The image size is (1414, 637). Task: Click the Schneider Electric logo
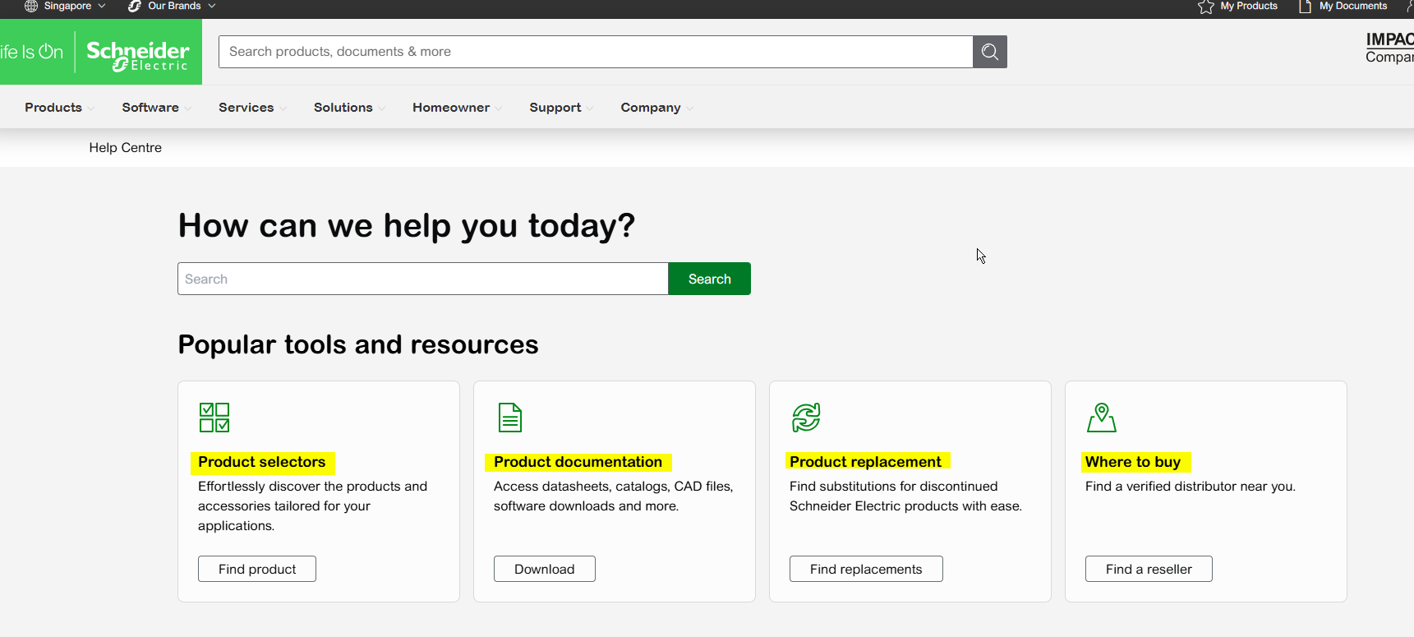coord(138,55)
